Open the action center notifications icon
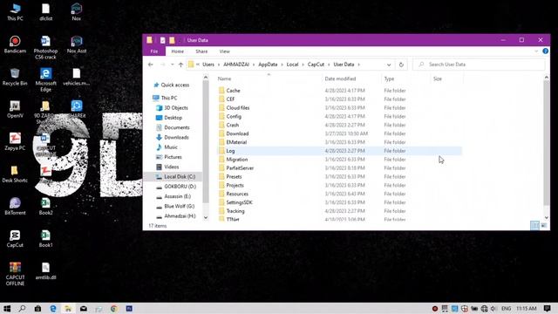The image size is (558, 314). (x=548, y=308)
